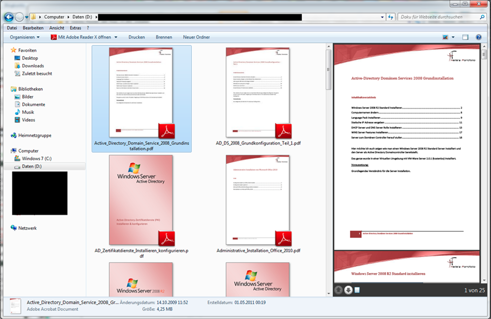Select the Videos library
The image size is (491, 319).
pos(28,120)
